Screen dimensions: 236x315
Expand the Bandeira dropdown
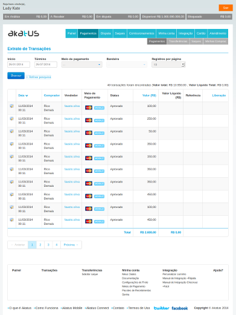tap(127, 65)
